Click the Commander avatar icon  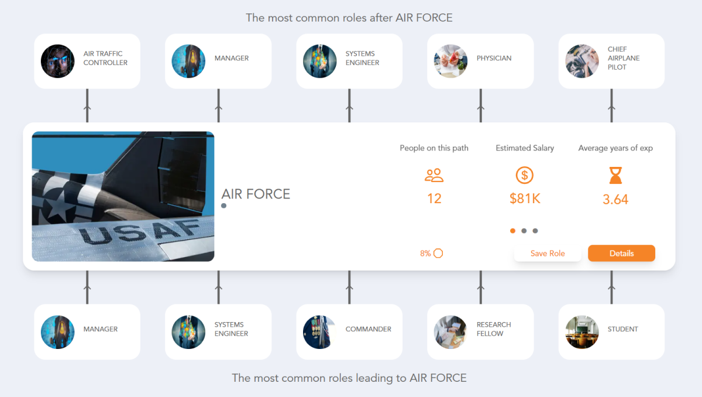[319, 331]
